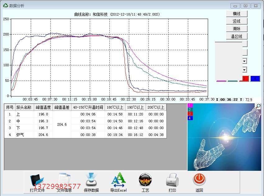The width and height of the screenshot is (264, 196).
Task: Toggle the red channel 3 legend box
Action: coord(190,114)
